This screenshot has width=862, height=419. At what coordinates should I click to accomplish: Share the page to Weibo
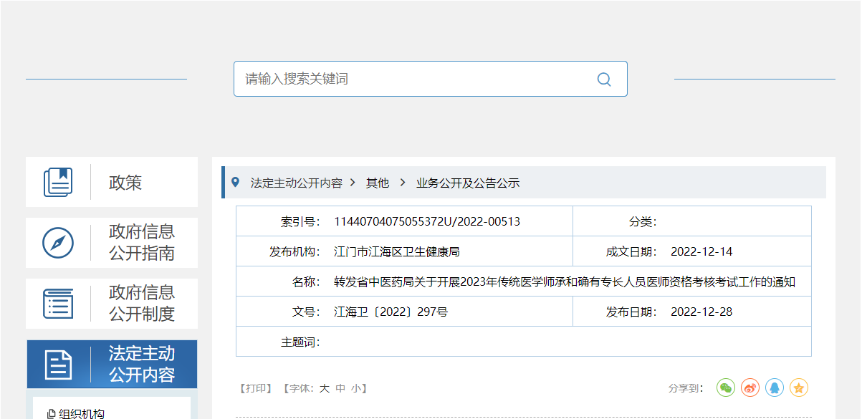tap(750, 387)
